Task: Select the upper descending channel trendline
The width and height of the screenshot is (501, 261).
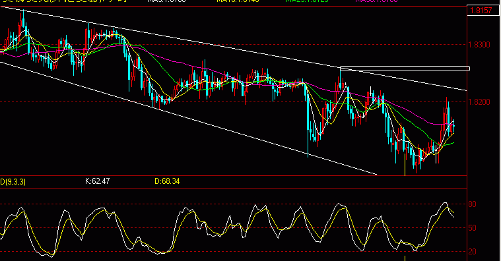Action: (233, 48)
